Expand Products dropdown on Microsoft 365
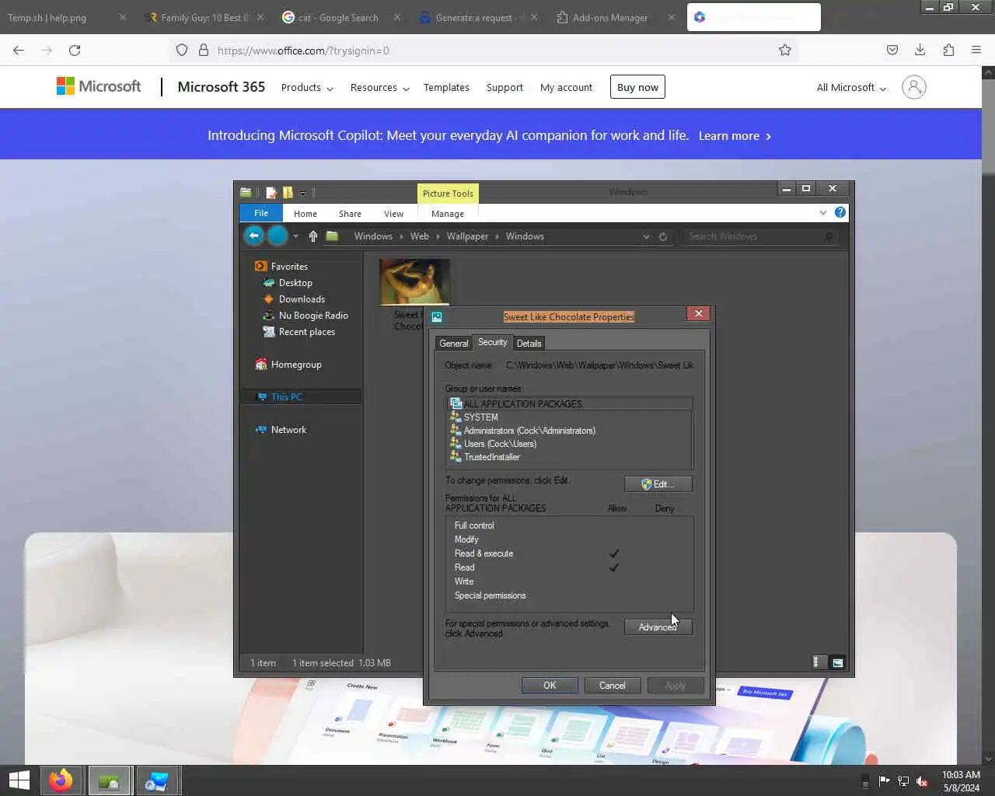 [x=307, y=87]
